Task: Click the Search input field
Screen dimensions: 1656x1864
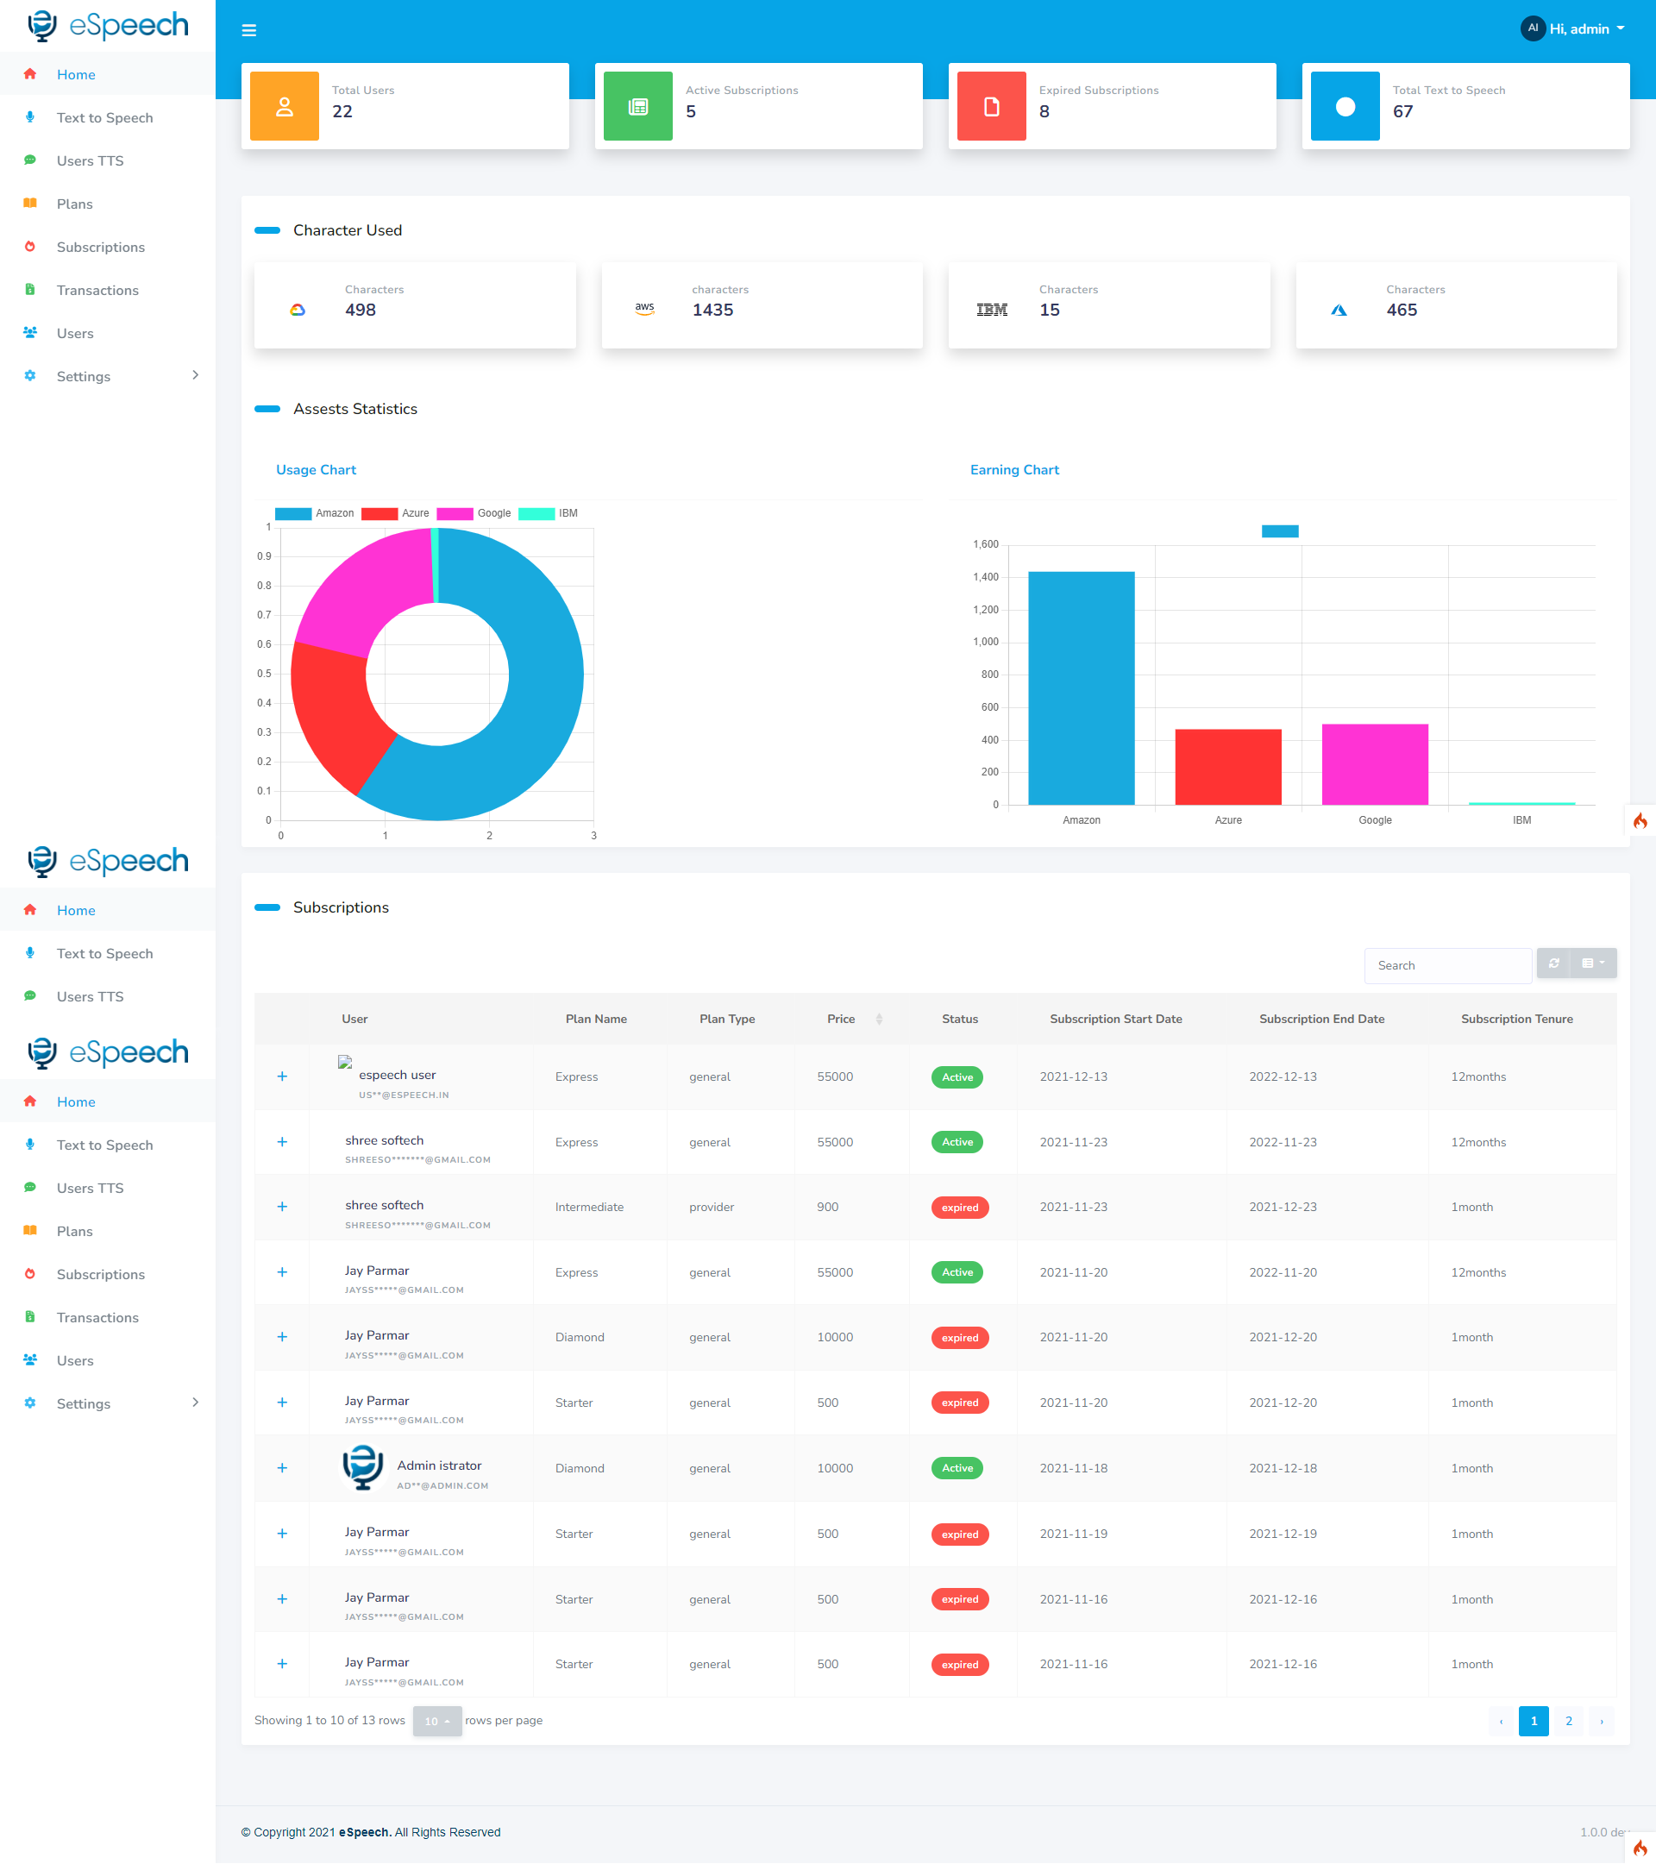Action: pos(1447,965)
